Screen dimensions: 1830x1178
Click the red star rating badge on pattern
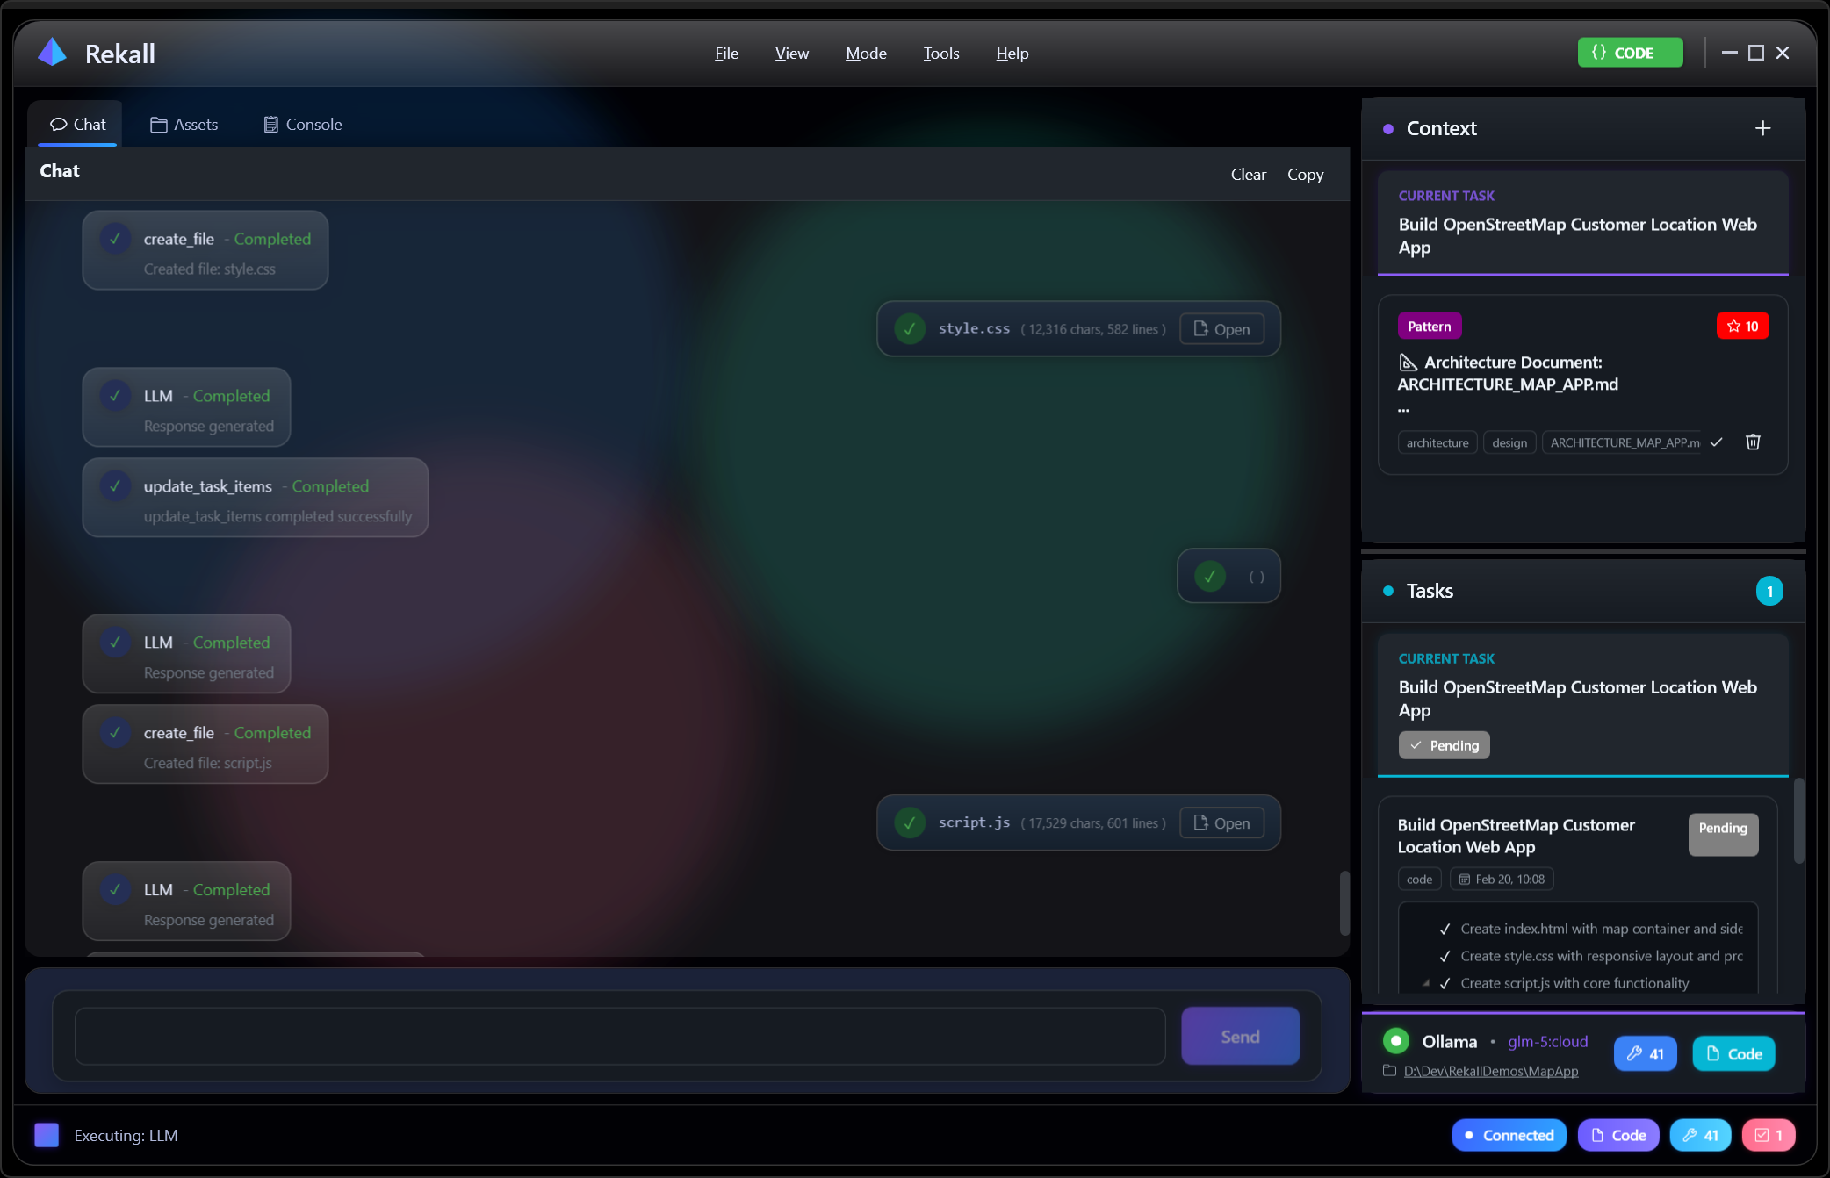1742,325
